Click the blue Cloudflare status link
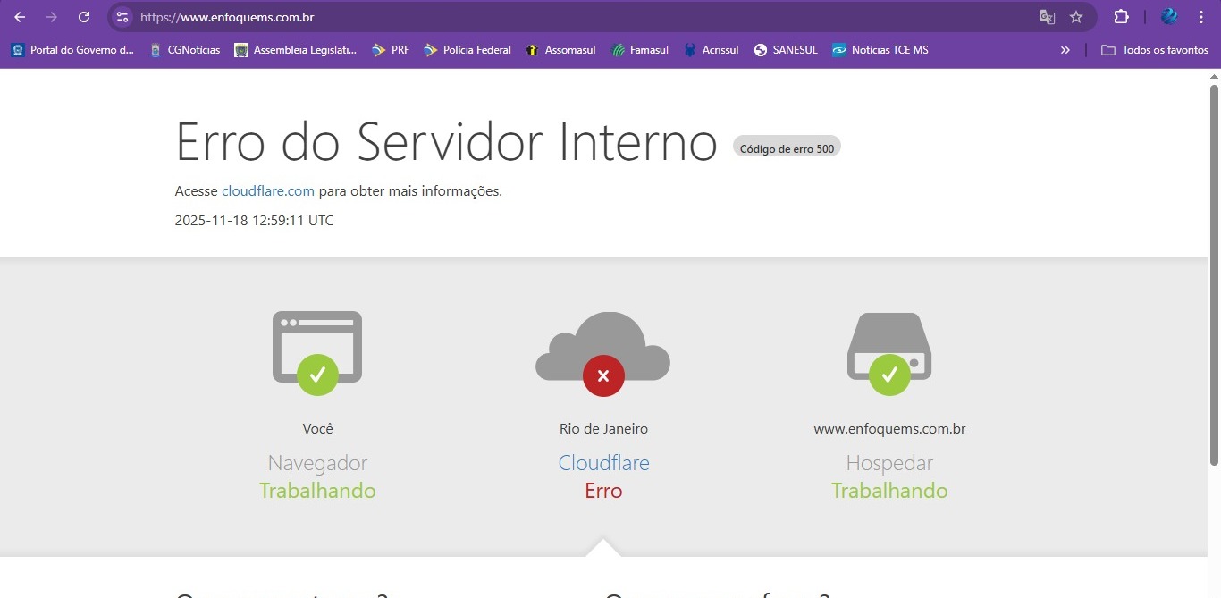This screenshot has height=598, width=1221. click(x=603, y=463)
